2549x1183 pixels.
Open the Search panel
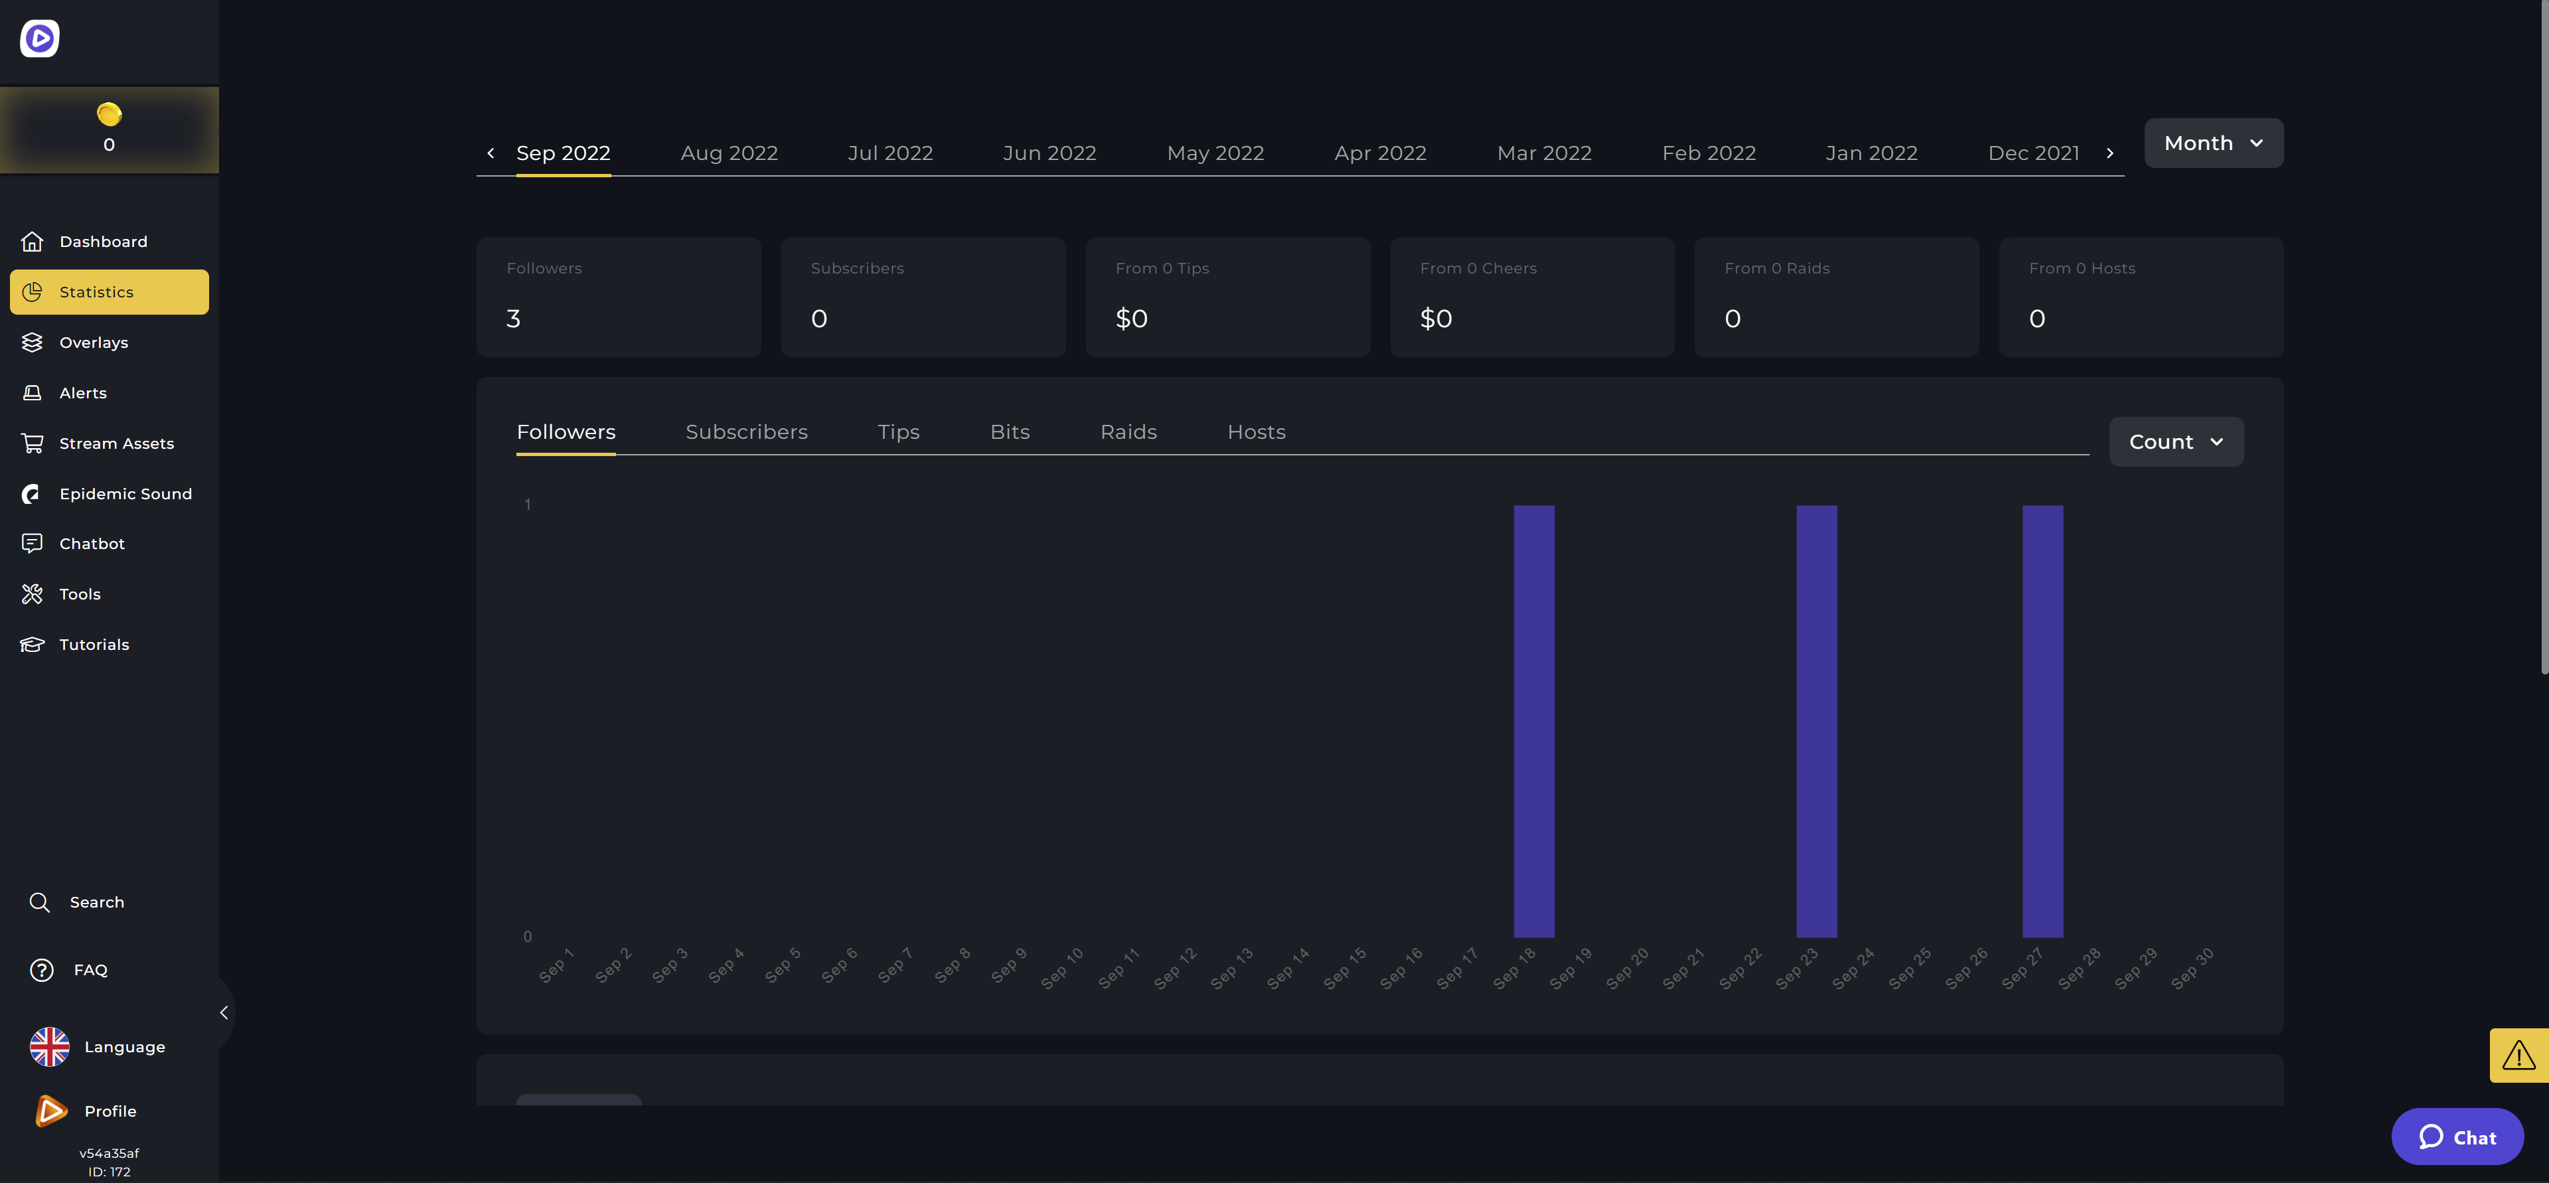point(97,901)
